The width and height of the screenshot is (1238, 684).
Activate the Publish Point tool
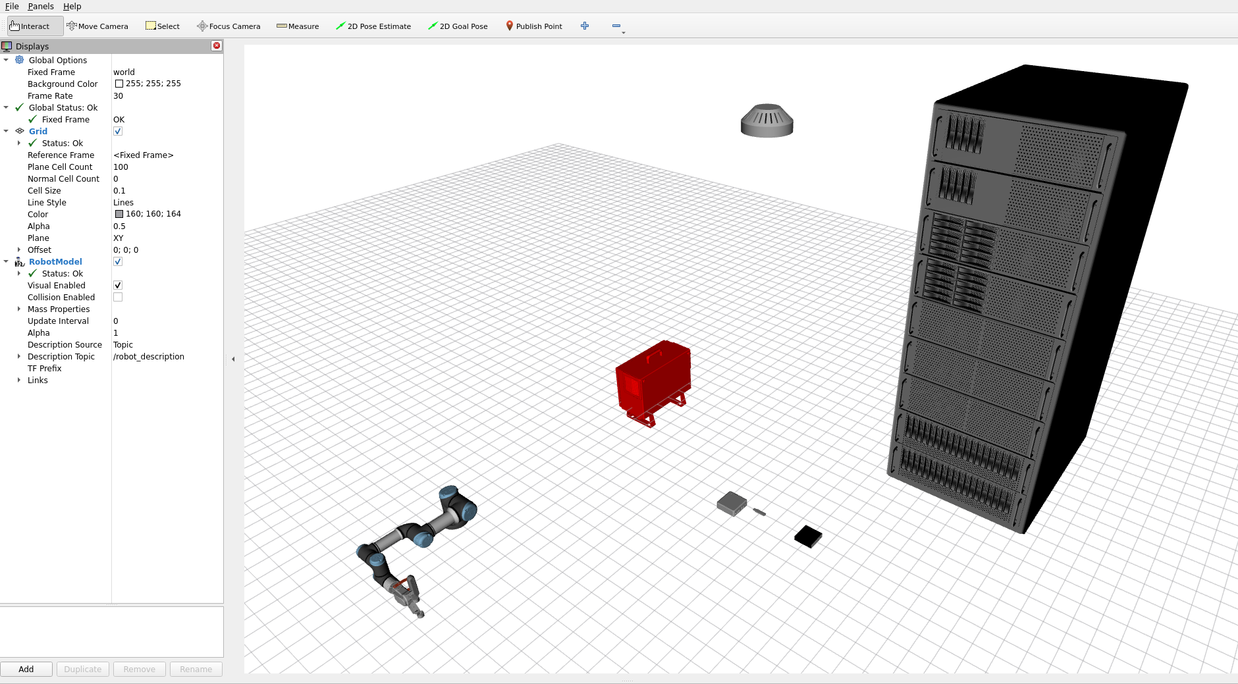pos(534,26)
